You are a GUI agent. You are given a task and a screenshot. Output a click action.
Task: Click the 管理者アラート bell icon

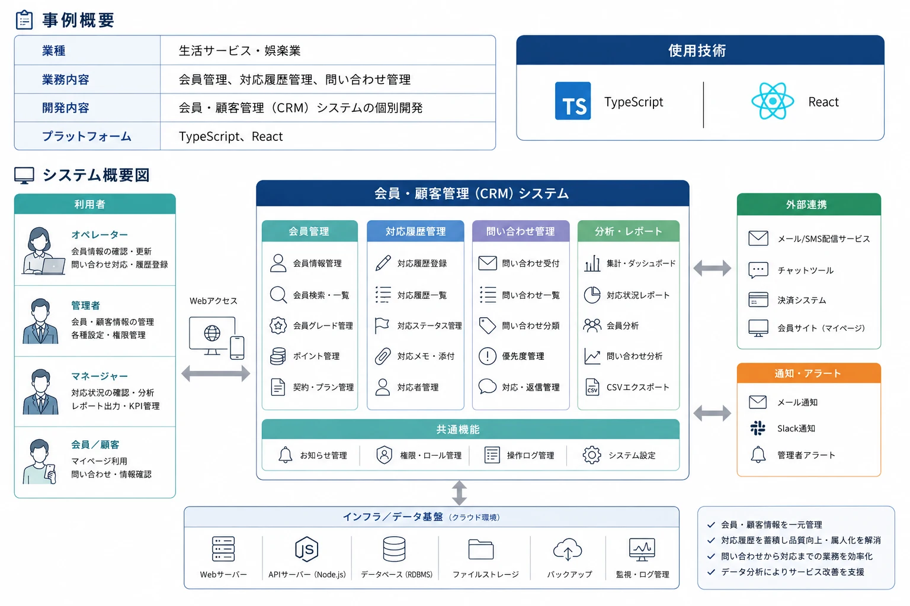pos(758,454)
